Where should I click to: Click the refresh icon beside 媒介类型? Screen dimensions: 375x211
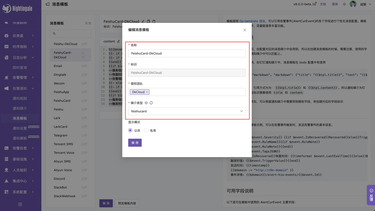coord(151,103)
